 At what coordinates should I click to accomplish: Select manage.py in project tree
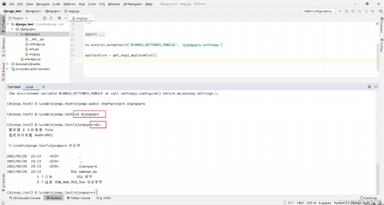(x=31, y=59)
